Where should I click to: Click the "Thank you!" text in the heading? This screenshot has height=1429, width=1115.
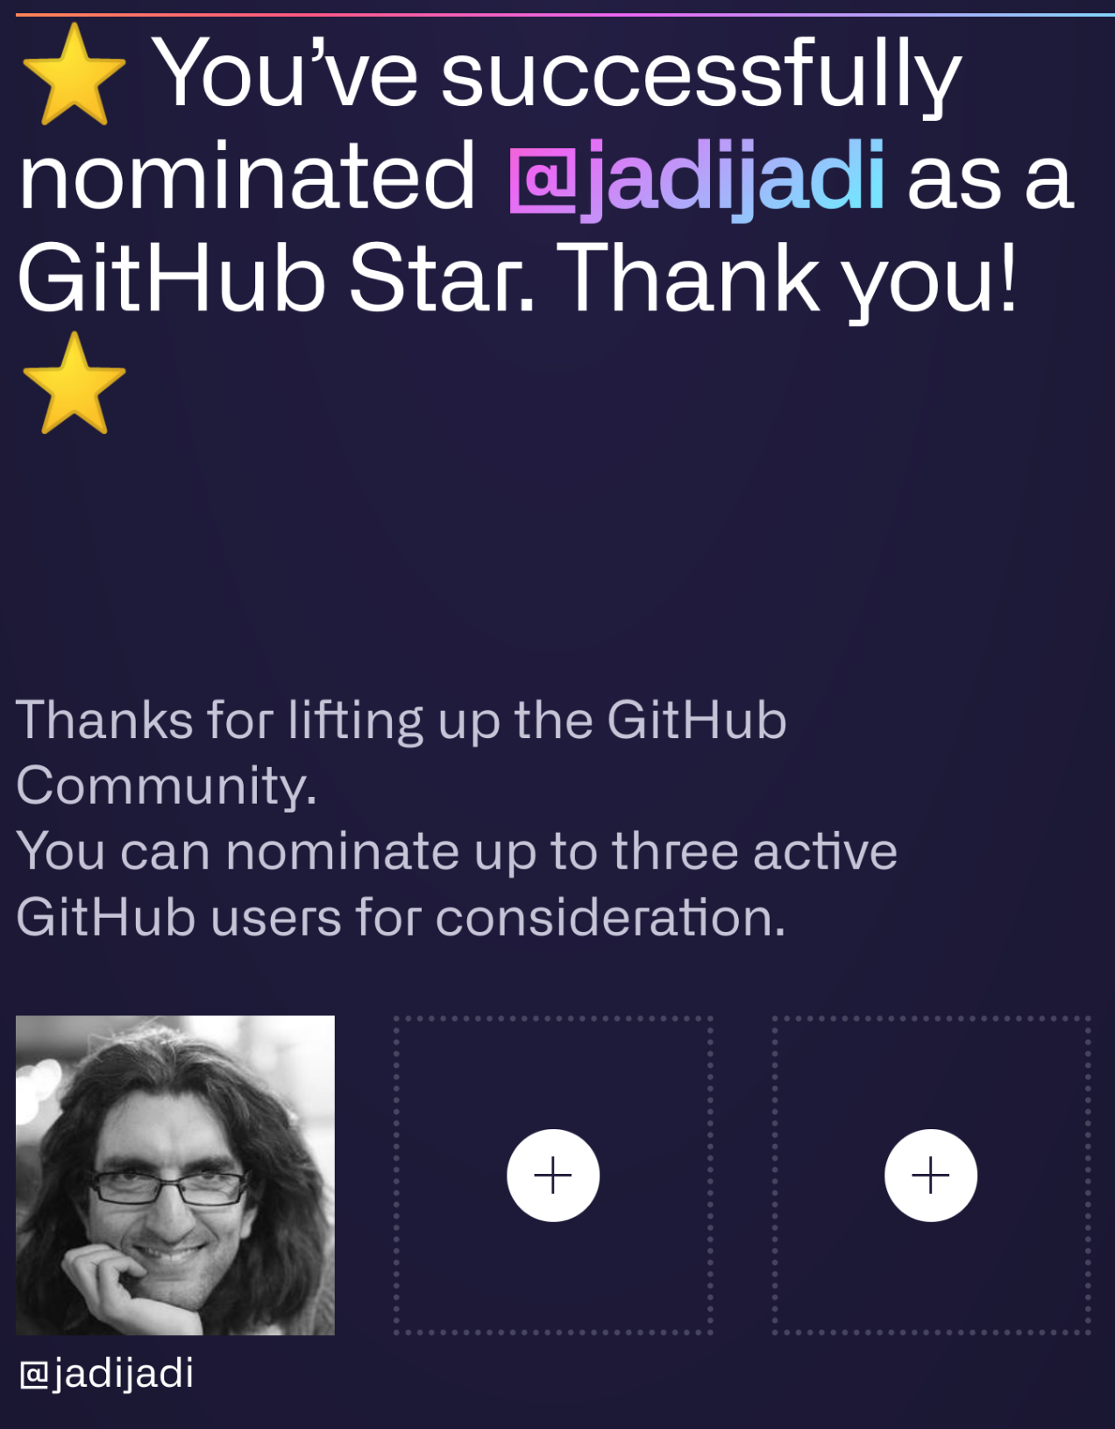point(787,279)
